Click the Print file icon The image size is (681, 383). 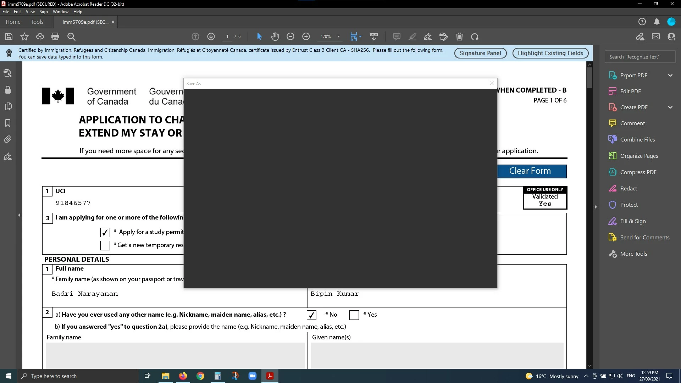[x=55, y=37]
